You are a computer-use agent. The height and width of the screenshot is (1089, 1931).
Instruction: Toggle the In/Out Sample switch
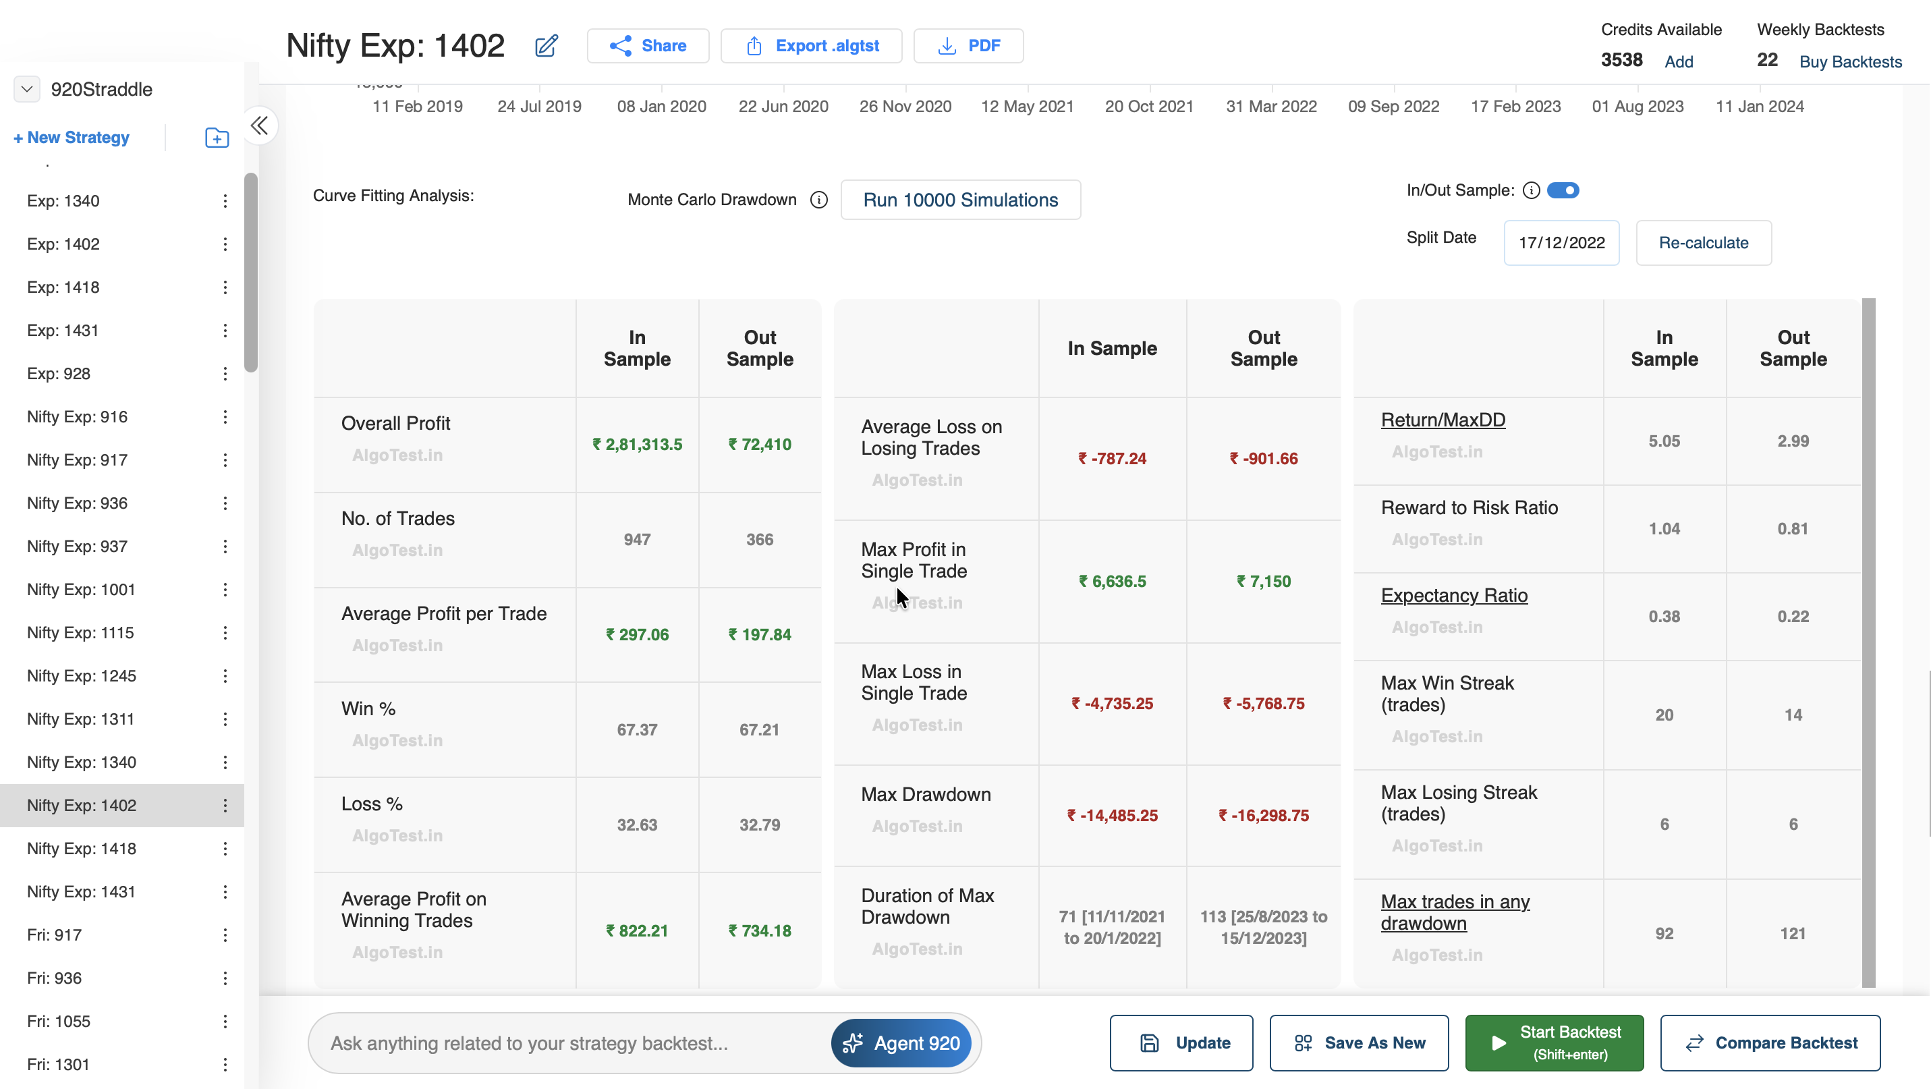click(1563, 190)
